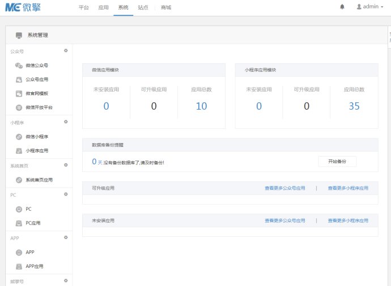Click the 小程序应用模块 panel title

260,70
